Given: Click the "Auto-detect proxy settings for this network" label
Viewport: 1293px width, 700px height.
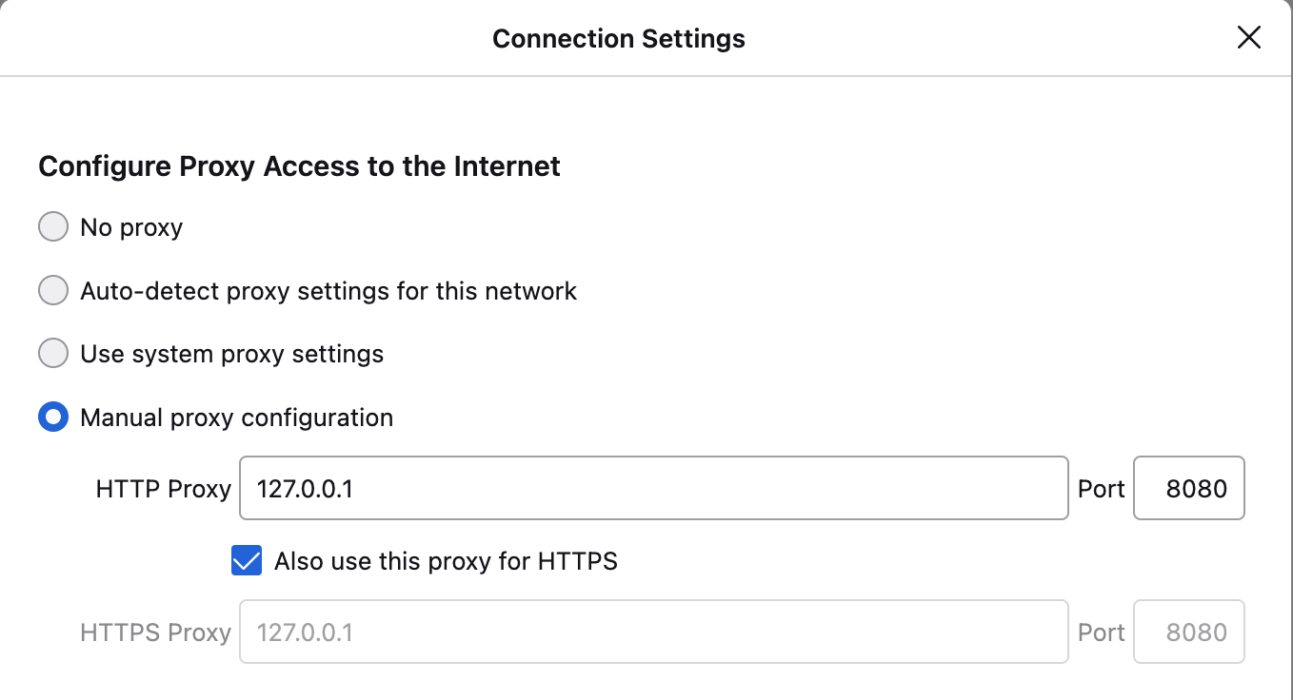Looking at the screenshot, I should point(328,291).
